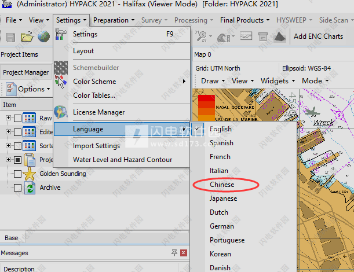The width and height of the screenshot is (354, 272).
Task: Open the Final Products menu
Action: [244, 20]
